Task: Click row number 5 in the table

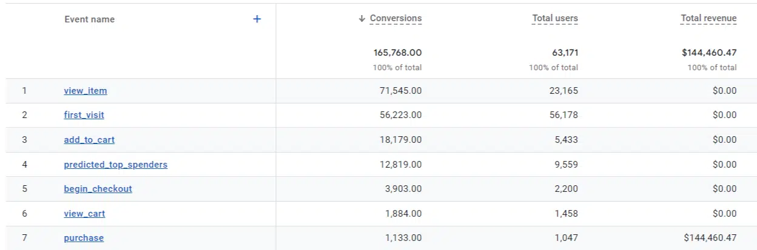Action: (24, 189)
